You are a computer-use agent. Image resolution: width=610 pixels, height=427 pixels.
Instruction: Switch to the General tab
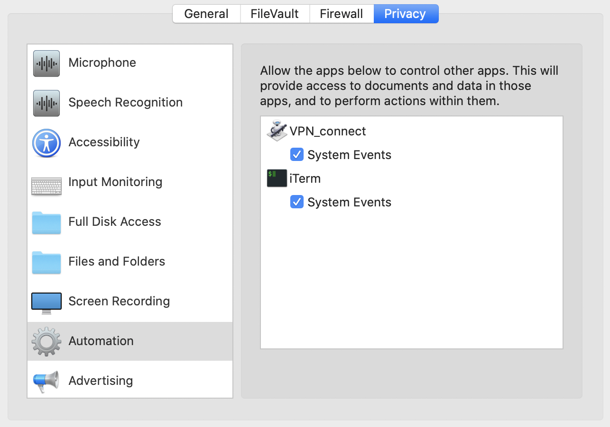tap(206, 14)
